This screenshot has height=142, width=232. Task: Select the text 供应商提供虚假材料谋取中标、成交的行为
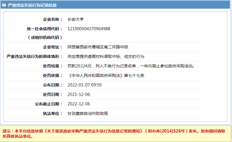(106, 57)
